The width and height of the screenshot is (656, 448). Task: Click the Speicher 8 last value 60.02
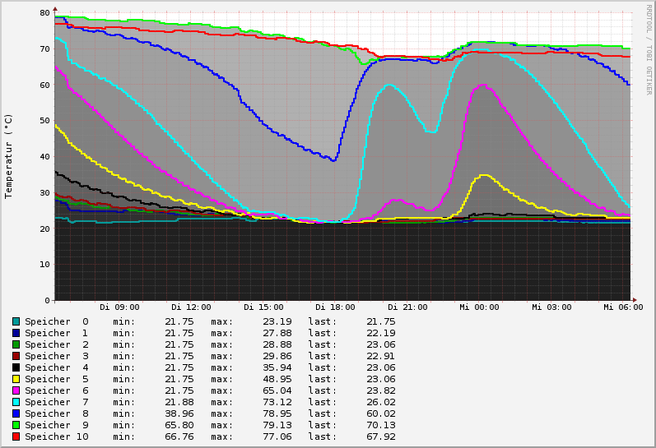(380, 413)
